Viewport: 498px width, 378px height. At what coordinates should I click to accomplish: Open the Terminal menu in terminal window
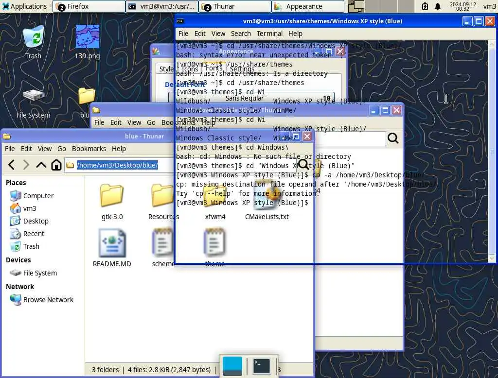click(x=269, y=34)
